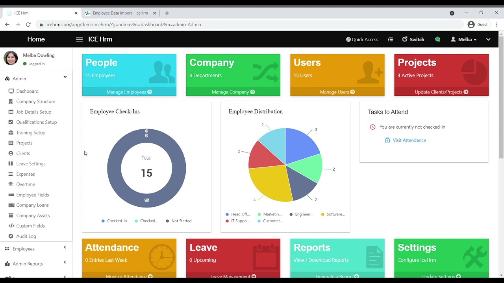Viewport: 504px width, 283px height.
Task: Open the browser three-dot menu
Action: click(497, 24)
